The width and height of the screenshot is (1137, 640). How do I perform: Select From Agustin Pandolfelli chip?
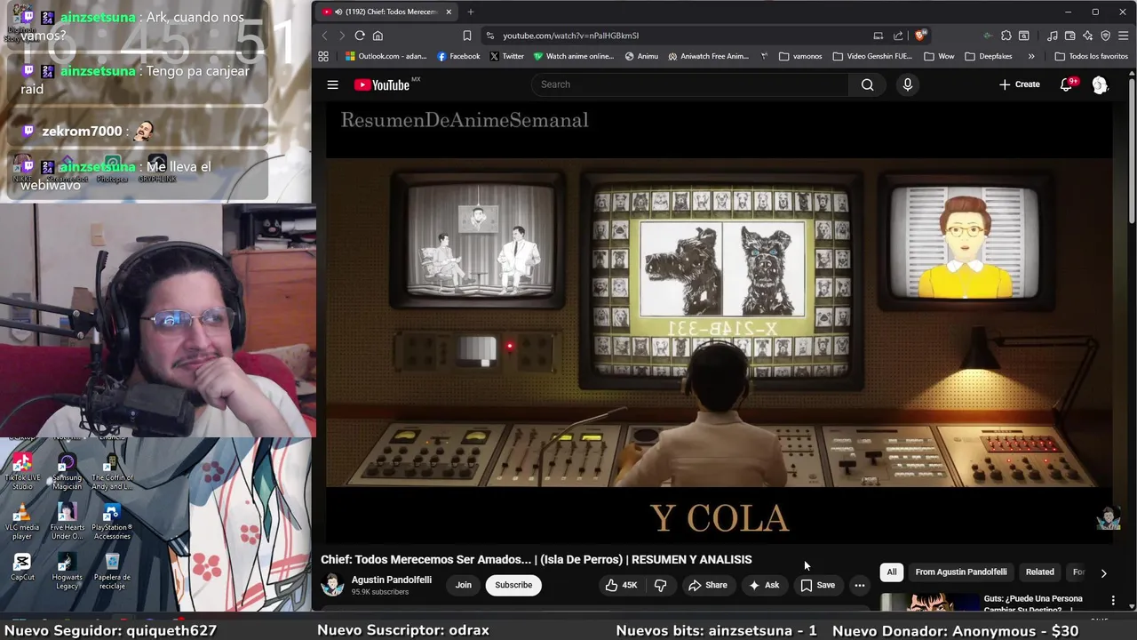tap(961, 572)
